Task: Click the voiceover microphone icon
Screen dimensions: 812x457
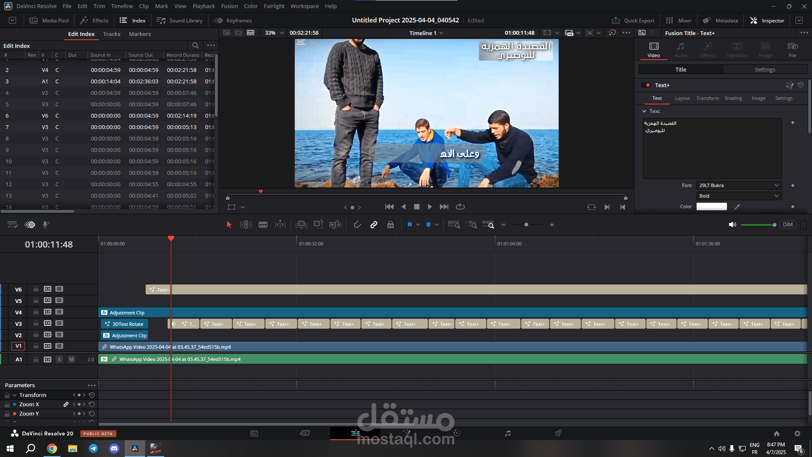Action: coord(46,225)
